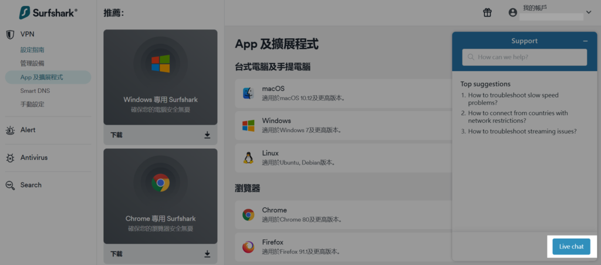Viewport: 601px width, 265px height.
Task: Select 手動設定 in the sidebar
Action: click(33, 105)
